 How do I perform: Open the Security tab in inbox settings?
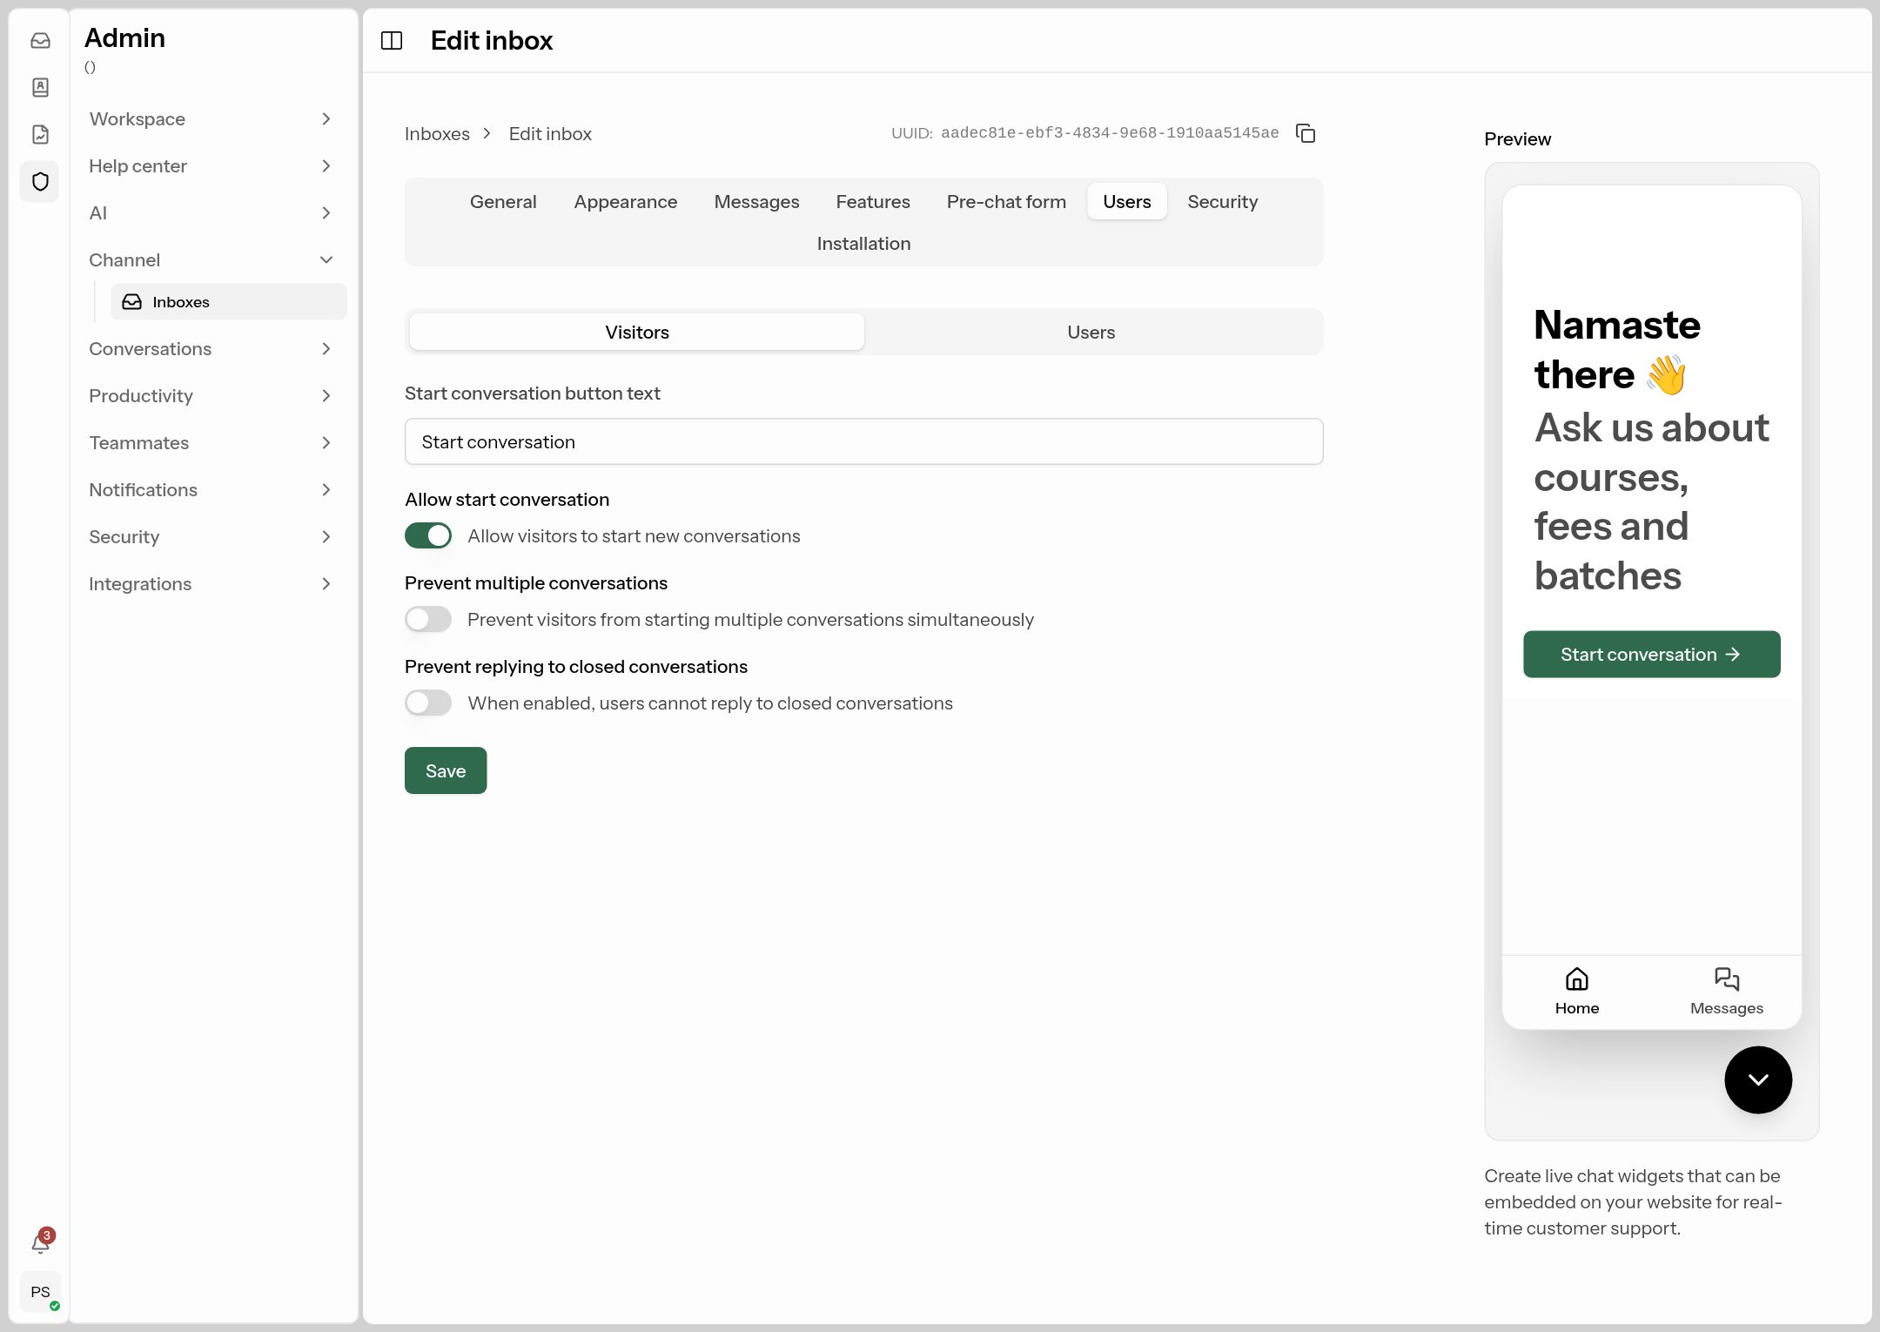coord(1222,202)
